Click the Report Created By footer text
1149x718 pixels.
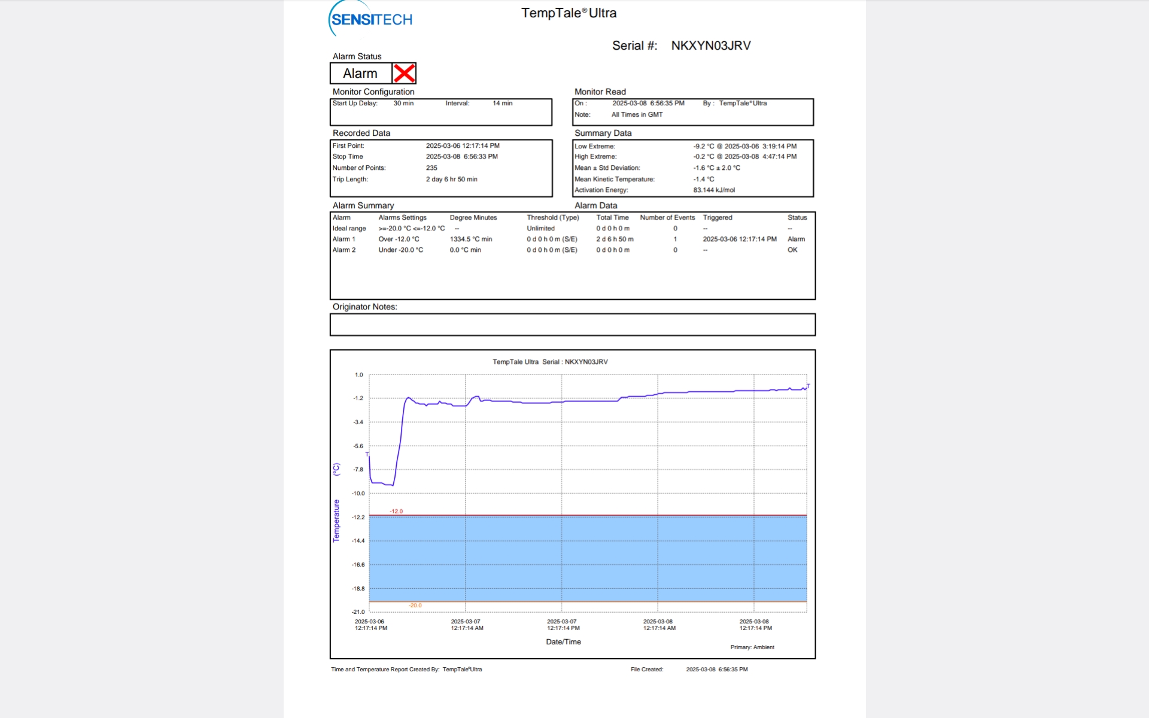click(406, 670)
